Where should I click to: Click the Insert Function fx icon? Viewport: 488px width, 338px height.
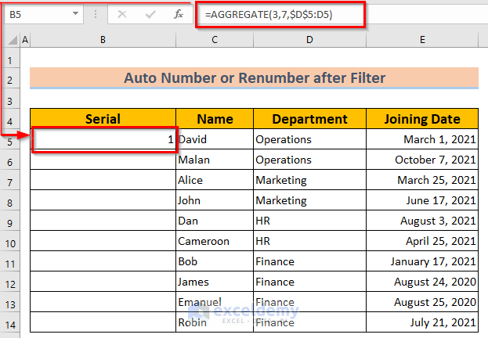[x=179, y=14]
